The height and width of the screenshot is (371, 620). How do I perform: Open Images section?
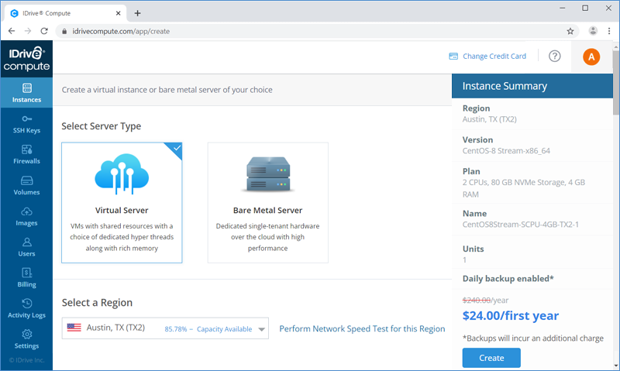click(26, 217)
